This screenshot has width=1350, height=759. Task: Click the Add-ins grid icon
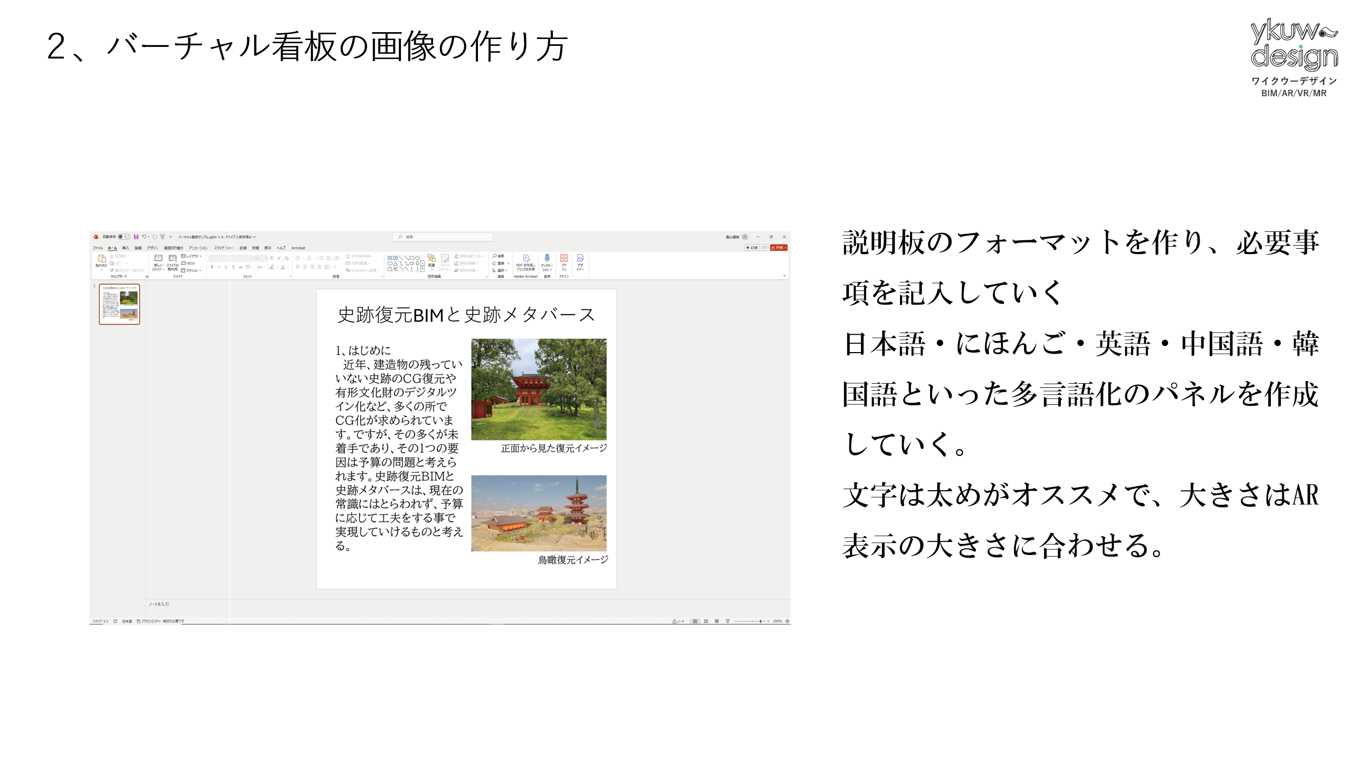[x=564, y=258]
